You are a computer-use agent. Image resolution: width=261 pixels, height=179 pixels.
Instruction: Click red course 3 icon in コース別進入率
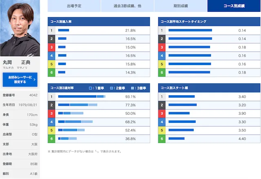(51, 47)
